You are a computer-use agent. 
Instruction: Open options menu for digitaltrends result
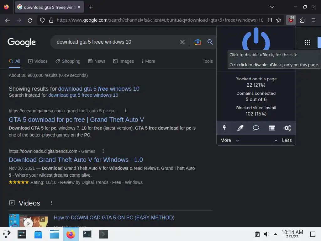pos(103,151)
